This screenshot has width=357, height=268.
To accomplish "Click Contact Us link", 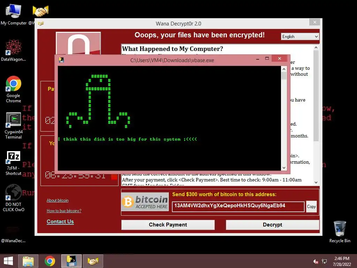I will [x=60, y=222].
